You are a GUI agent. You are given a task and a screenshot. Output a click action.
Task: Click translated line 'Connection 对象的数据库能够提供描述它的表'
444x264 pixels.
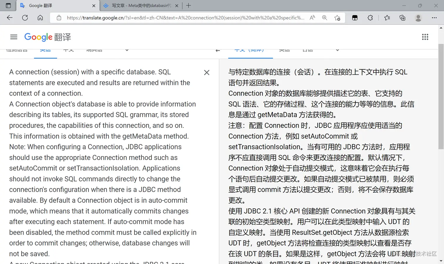coord(315,93)
